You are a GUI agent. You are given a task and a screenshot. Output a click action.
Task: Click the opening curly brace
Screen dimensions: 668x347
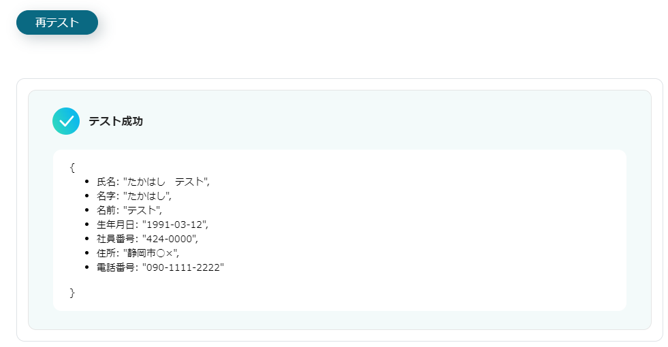coord(72,167)
